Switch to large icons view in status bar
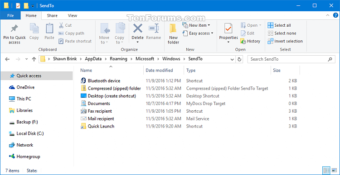 334,170
